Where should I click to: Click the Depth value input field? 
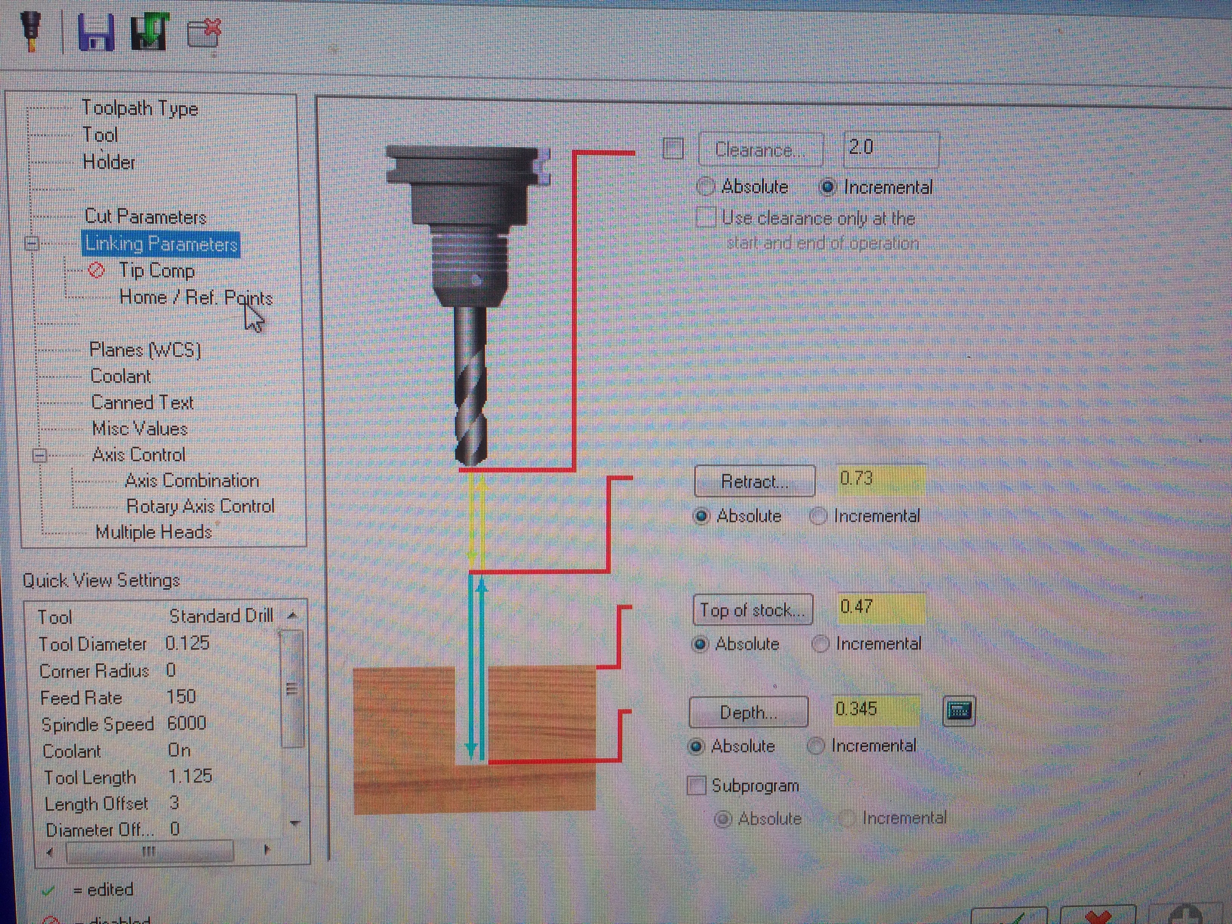pos(876,710)
